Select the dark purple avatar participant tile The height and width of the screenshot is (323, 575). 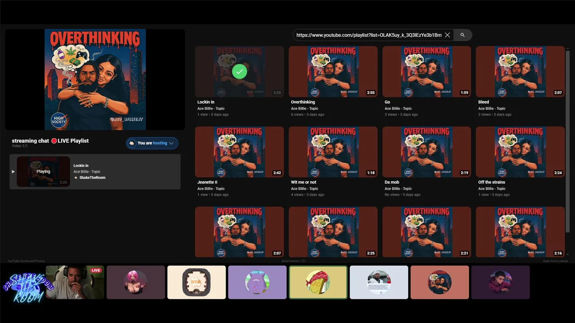[500, 282]
